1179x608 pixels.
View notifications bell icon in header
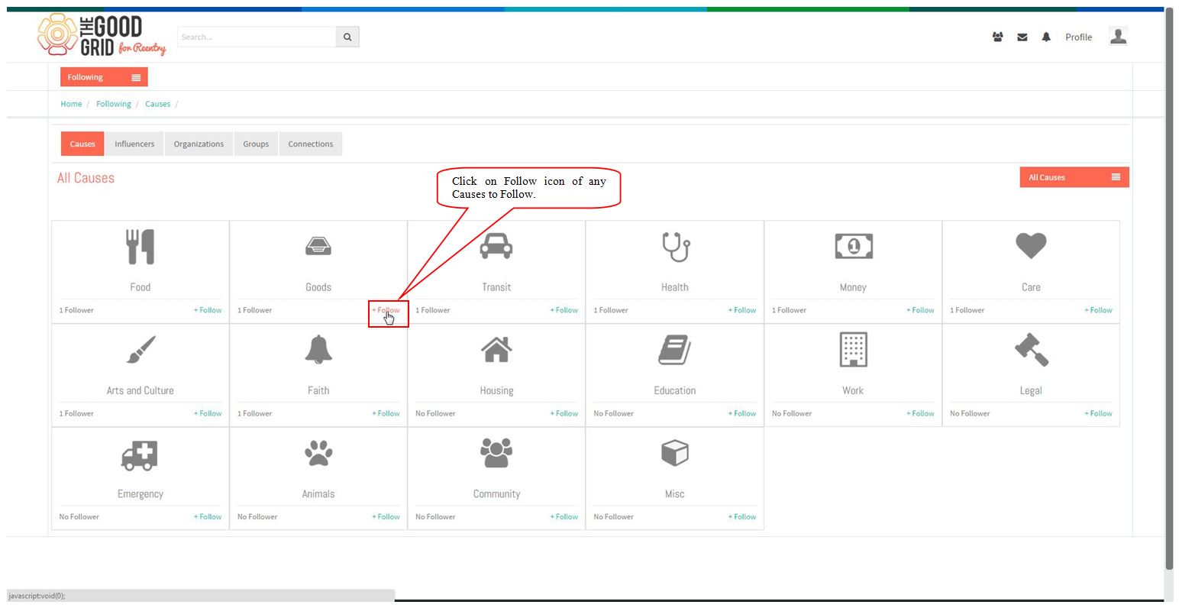click(x=1046, y=37)
